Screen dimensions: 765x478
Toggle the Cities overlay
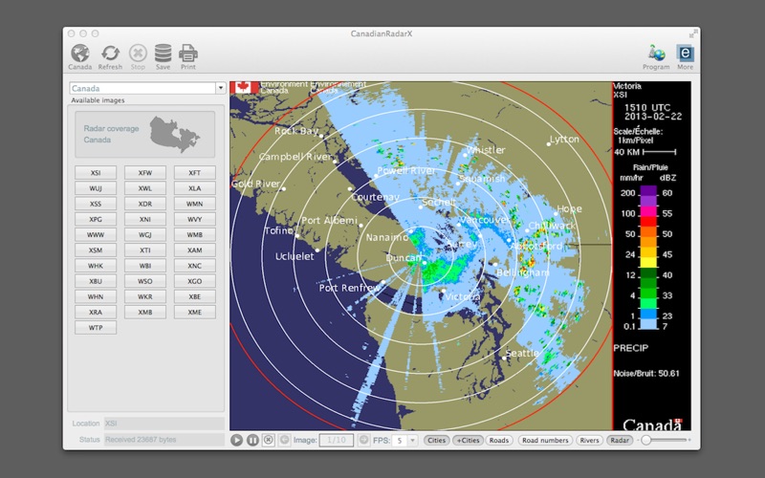[x=436, y=440]
